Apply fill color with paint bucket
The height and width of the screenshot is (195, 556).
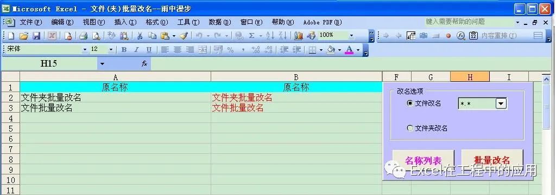click(x=331, y=50)
